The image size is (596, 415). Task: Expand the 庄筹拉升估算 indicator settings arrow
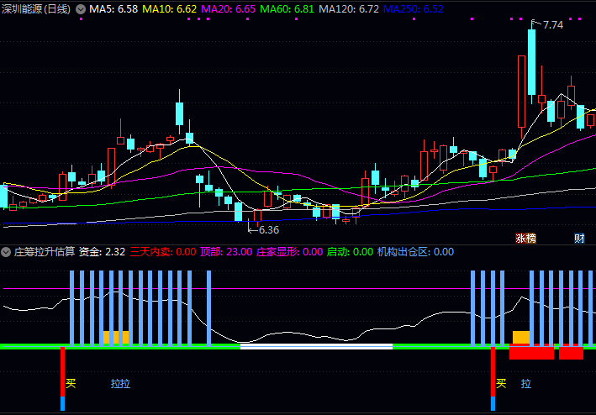pyautogui.click(x=7, y=251)
